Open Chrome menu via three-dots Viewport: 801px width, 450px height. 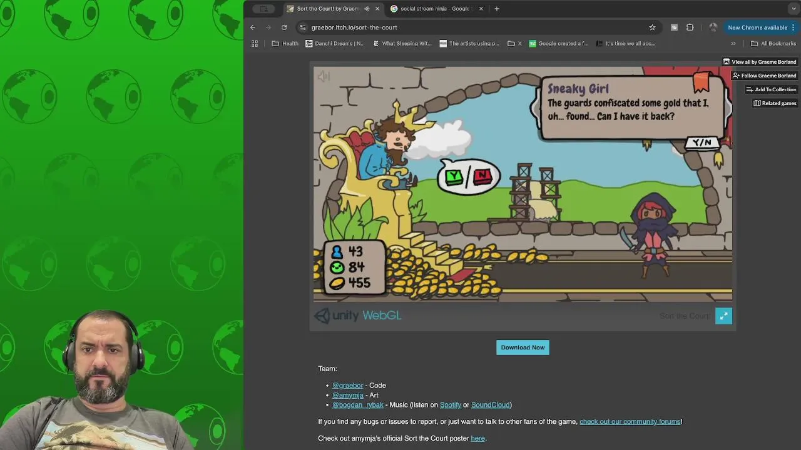point(793,27)
